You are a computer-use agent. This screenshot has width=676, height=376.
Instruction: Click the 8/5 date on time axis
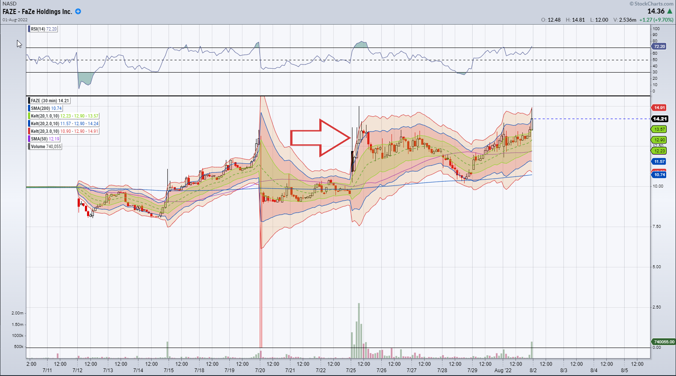(624, 370)
